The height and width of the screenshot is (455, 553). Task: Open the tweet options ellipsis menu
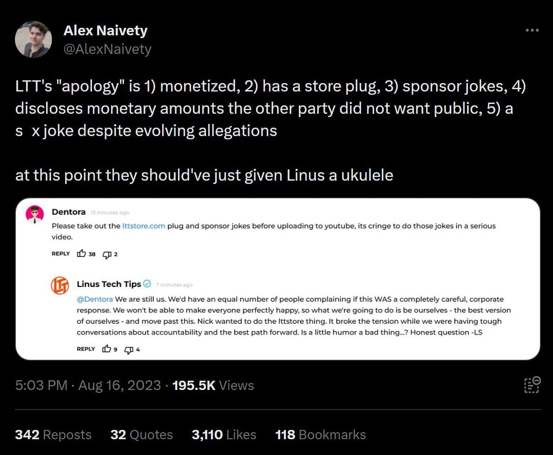532,30
